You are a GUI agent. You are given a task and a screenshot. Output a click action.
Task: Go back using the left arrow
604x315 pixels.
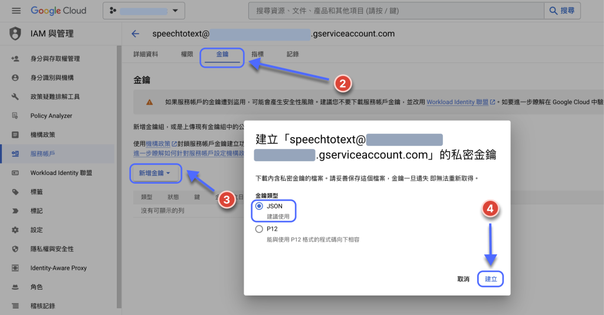pyautogui.click(x=135, y=34)
